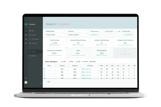Screen dimensions: 161x107
Task: Click the command-style icon in the narrow sidebar
Action: point(26,39)
